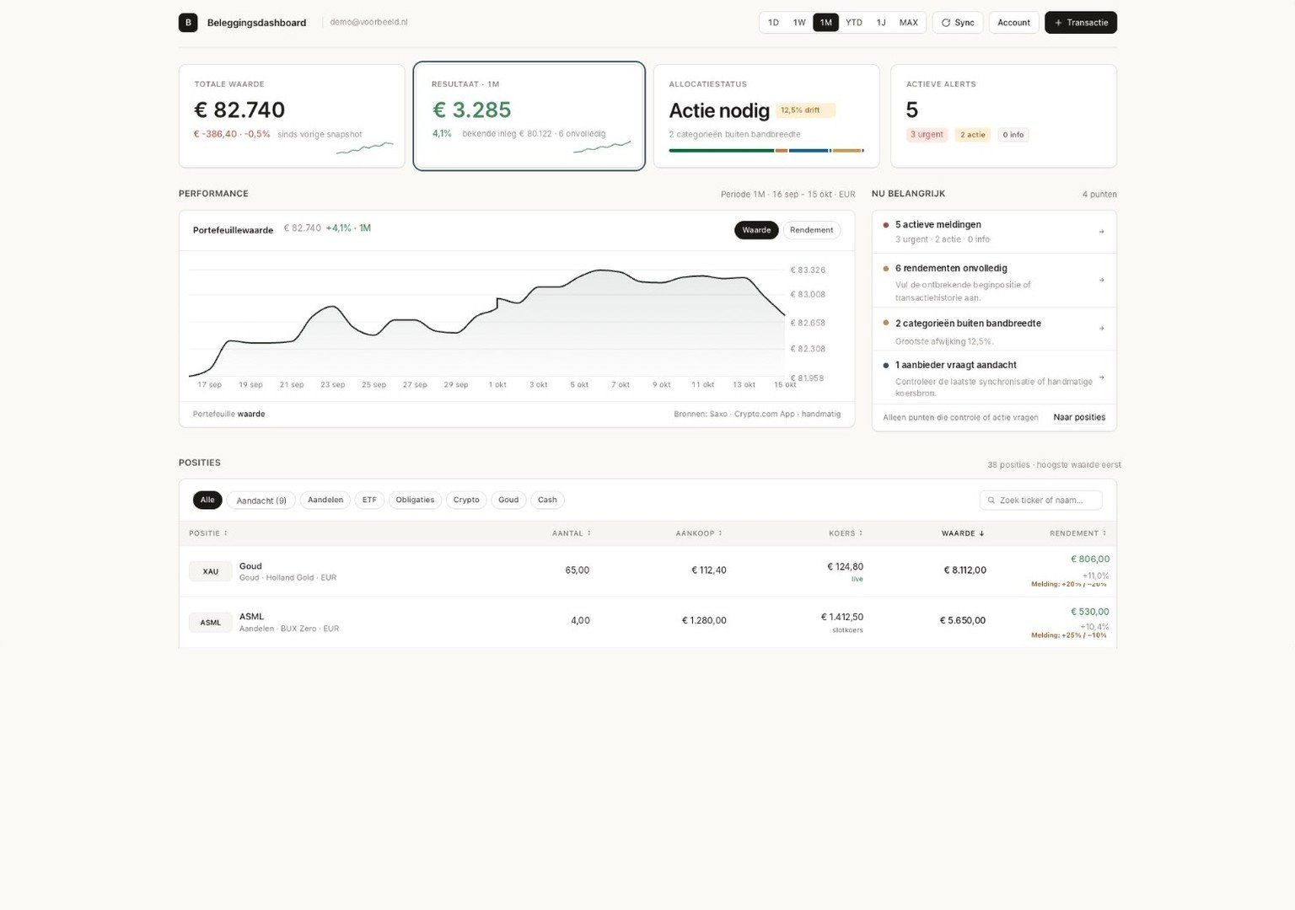Filter positions by Aandelen
The image size is (1295, 910).
tap(325, 500)
